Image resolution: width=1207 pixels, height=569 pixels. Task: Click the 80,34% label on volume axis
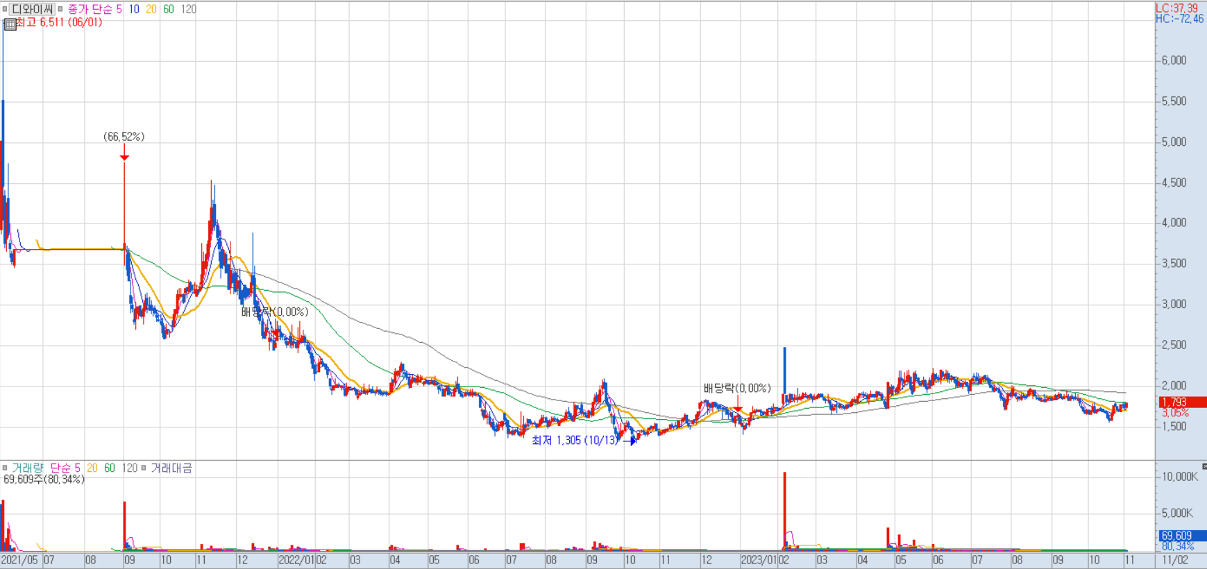1178,547
